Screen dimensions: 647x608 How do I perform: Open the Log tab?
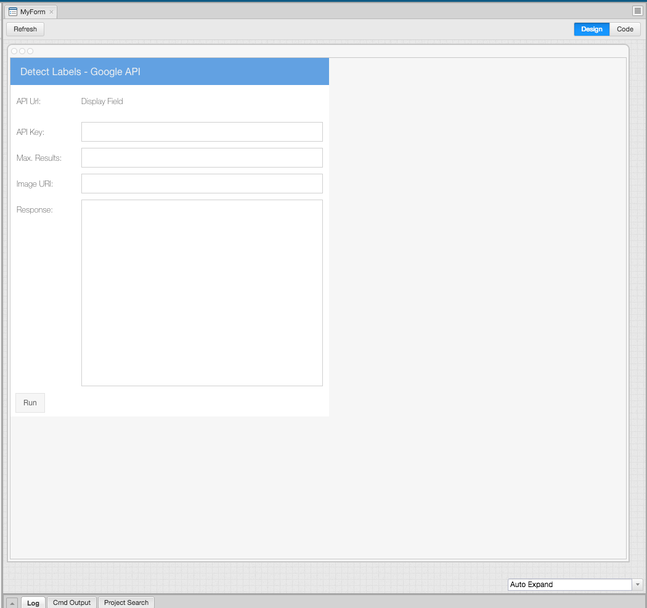pyautogui.click(x=33, y=602)
